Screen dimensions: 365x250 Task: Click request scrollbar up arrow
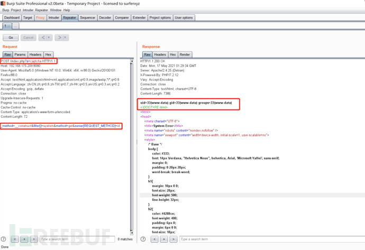(x=132, y=61)
